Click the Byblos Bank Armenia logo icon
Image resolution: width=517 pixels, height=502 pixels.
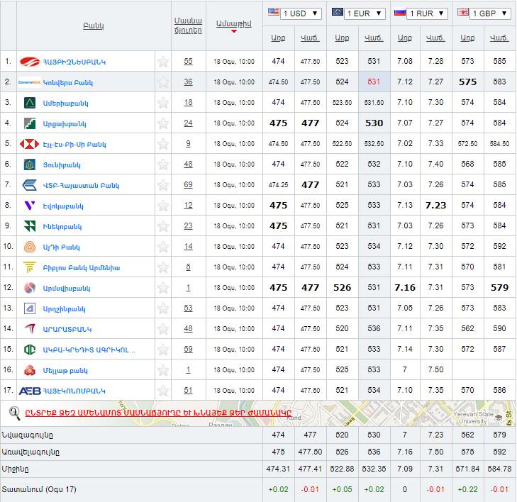pos(29,267)
